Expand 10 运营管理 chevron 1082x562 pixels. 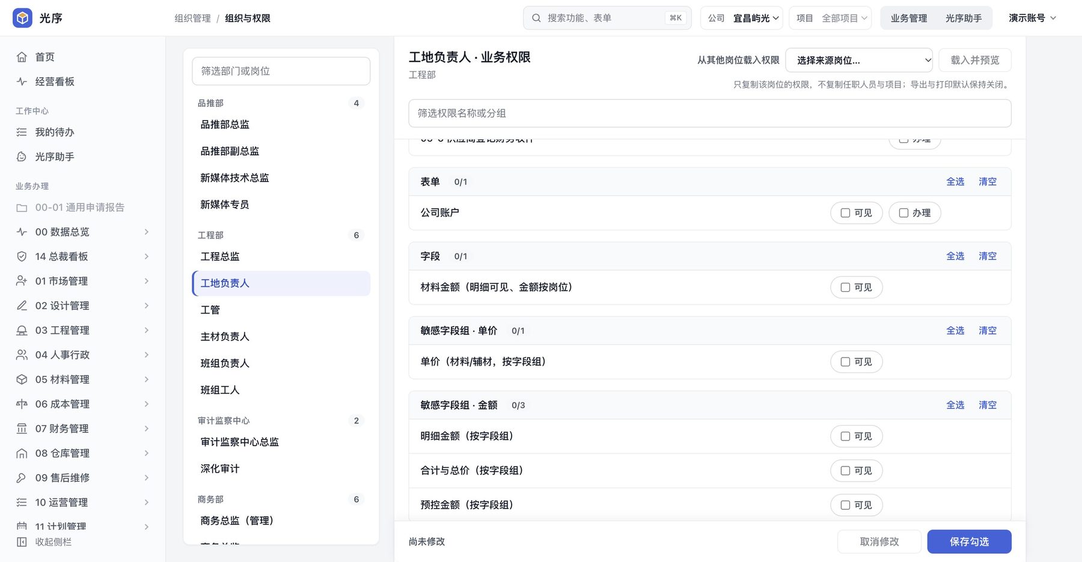(146, 503)
